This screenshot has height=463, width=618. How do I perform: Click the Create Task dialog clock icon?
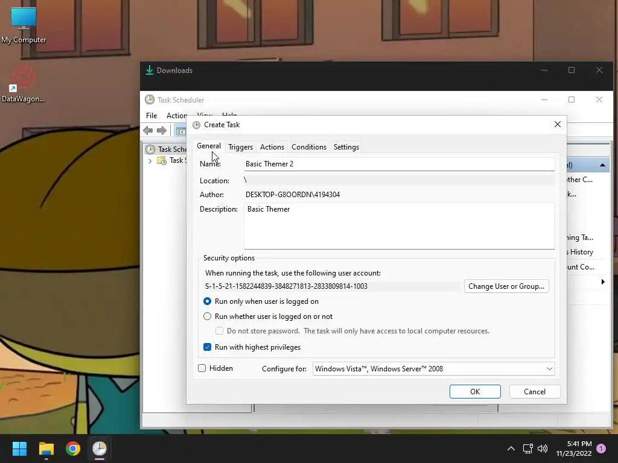click(196, 125)
